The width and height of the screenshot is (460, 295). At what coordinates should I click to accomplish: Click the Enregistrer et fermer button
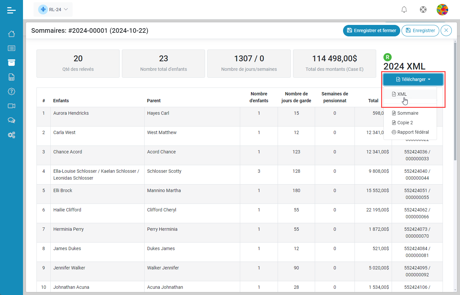tap(372, 30)
